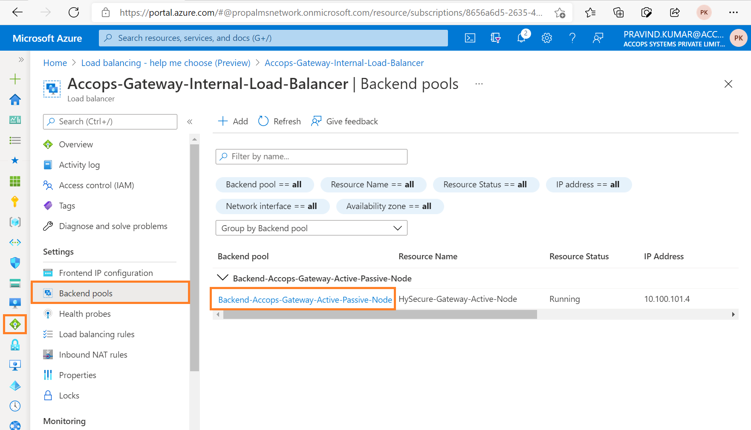
Task: Click the browser Back arrow
Action: 17,12
